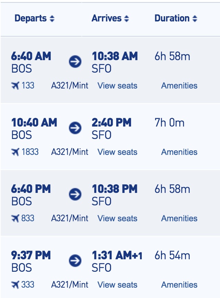This screenshot has height=298, width=220.
Task: Click the airplane icon beside flight 333
Action: tap(15, 285)
